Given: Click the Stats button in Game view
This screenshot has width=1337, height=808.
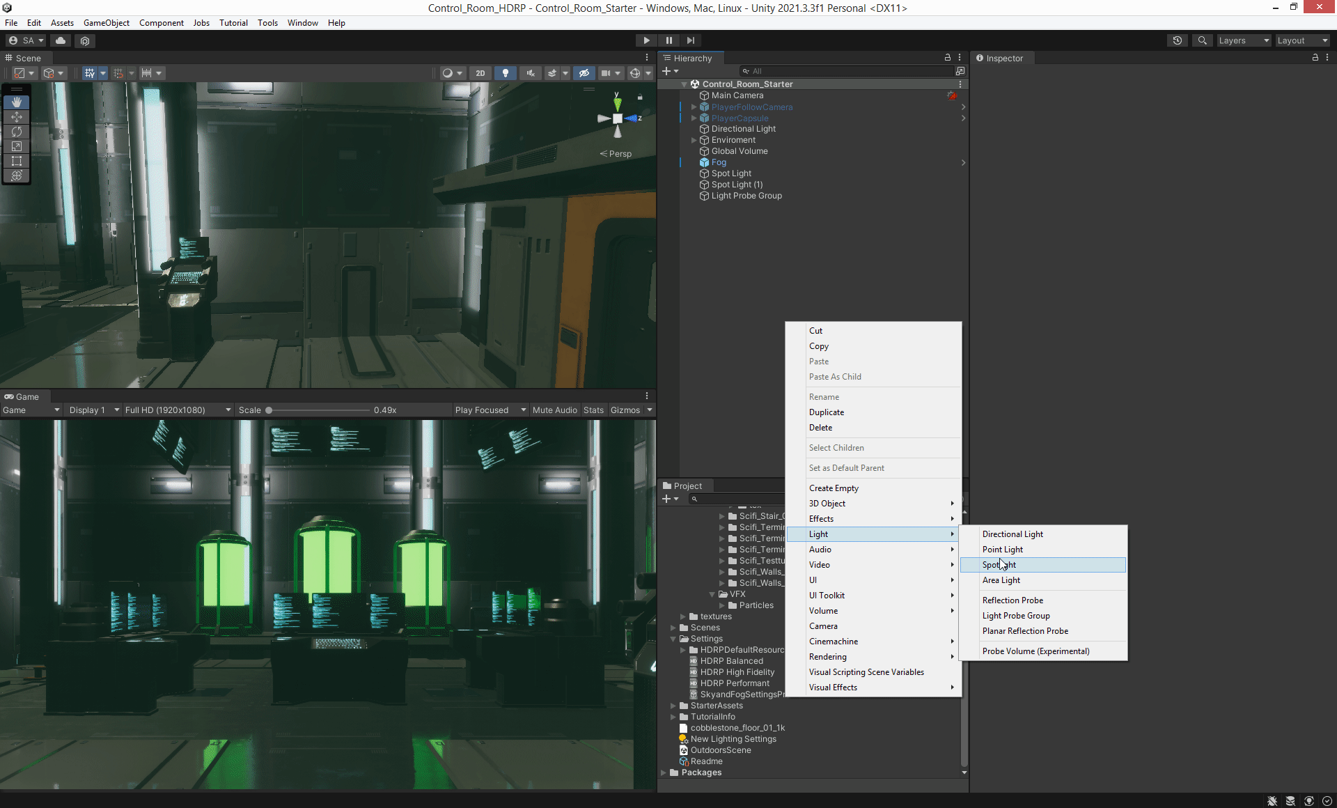Looking at the screenshot, I should point(593,410).
